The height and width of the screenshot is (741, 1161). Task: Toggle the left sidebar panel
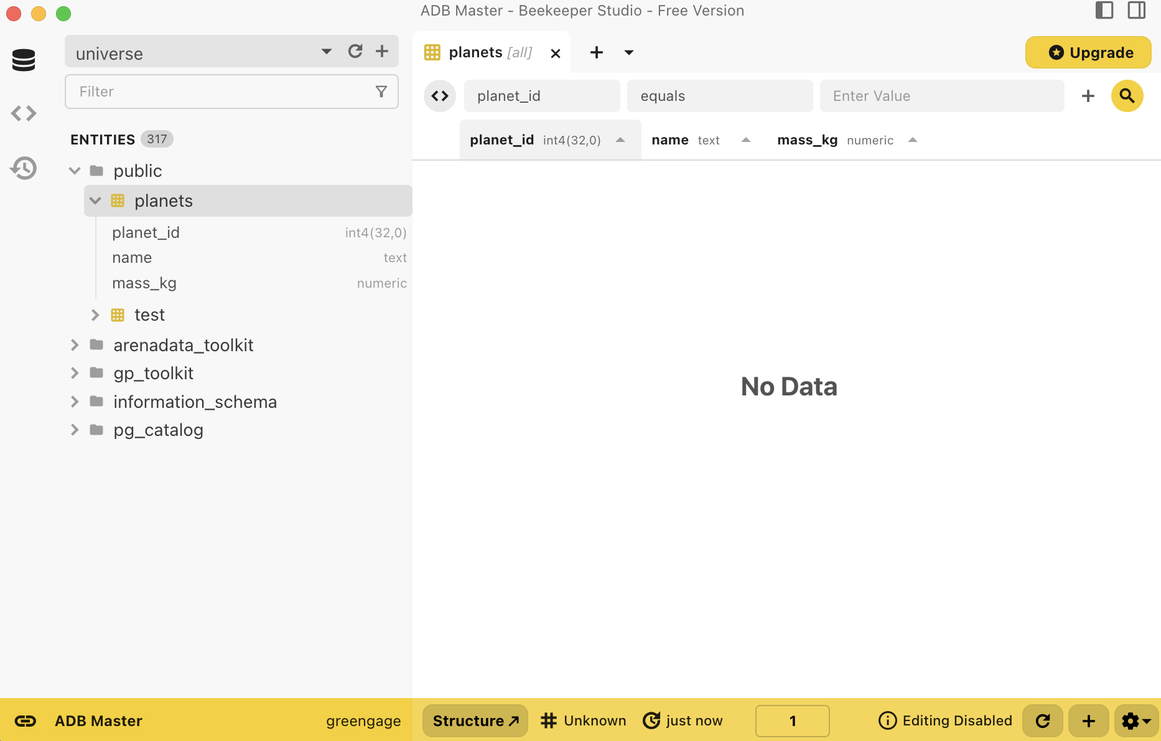point(1104,11)
